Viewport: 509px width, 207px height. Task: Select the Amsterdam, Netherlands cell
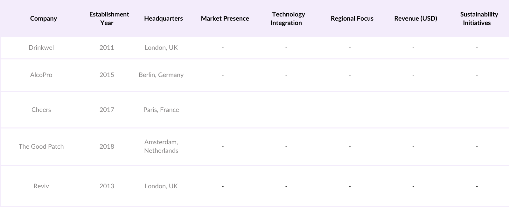[x=161, y=146]
